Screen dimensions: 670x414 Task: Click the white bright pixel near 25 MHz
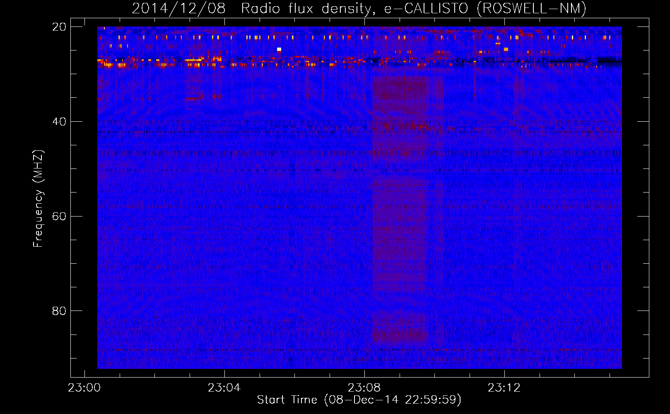(x=279, y=49)
